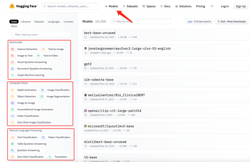Open the bert-base-uncased model link
This screenshot has height=162, width=250.
click(x=100, y=33)
